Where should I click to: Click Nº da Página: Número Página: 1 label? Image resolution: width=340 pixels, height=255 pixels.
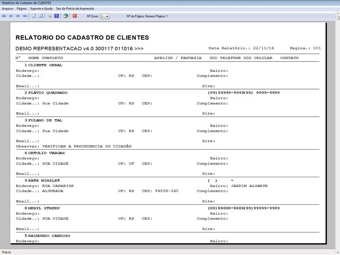(x=147, y=16)
